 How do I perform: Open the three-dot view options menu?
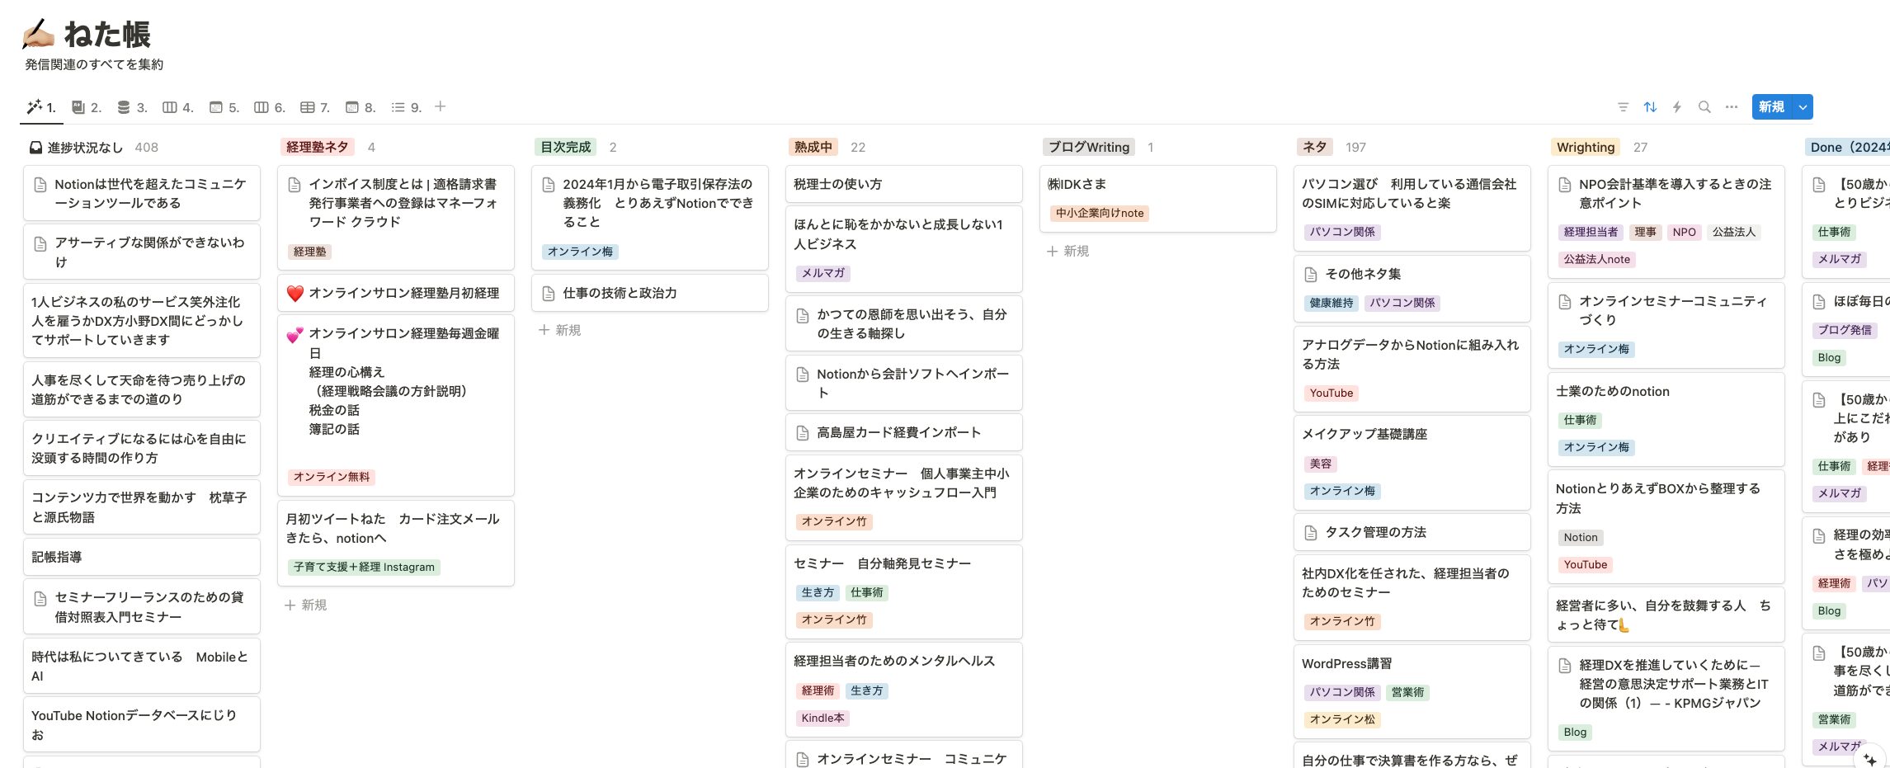coord(1732,107)
